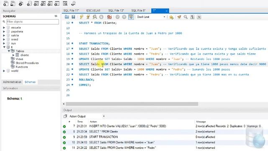268x151 pixels.
Task: Switch to the SQL File 11* tab
Action: [71, 10]
